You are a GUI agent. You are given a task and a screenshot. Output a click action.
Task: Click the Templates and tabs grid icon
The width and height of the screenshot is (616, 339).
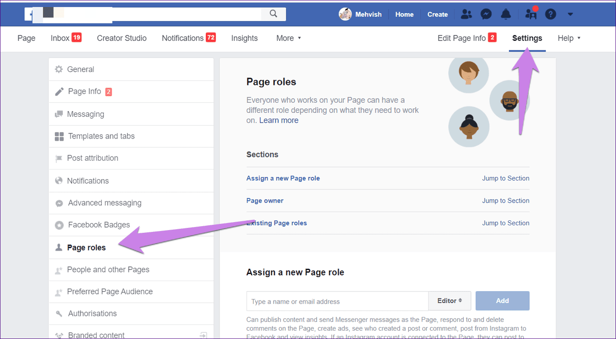pyautogui.click(x=59, y=136)
